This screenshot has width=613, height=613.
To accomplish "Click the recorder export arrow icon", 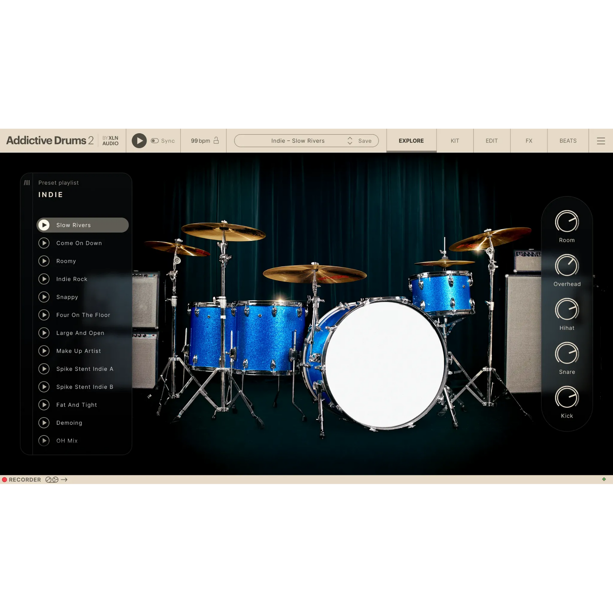I will point(64,480).
